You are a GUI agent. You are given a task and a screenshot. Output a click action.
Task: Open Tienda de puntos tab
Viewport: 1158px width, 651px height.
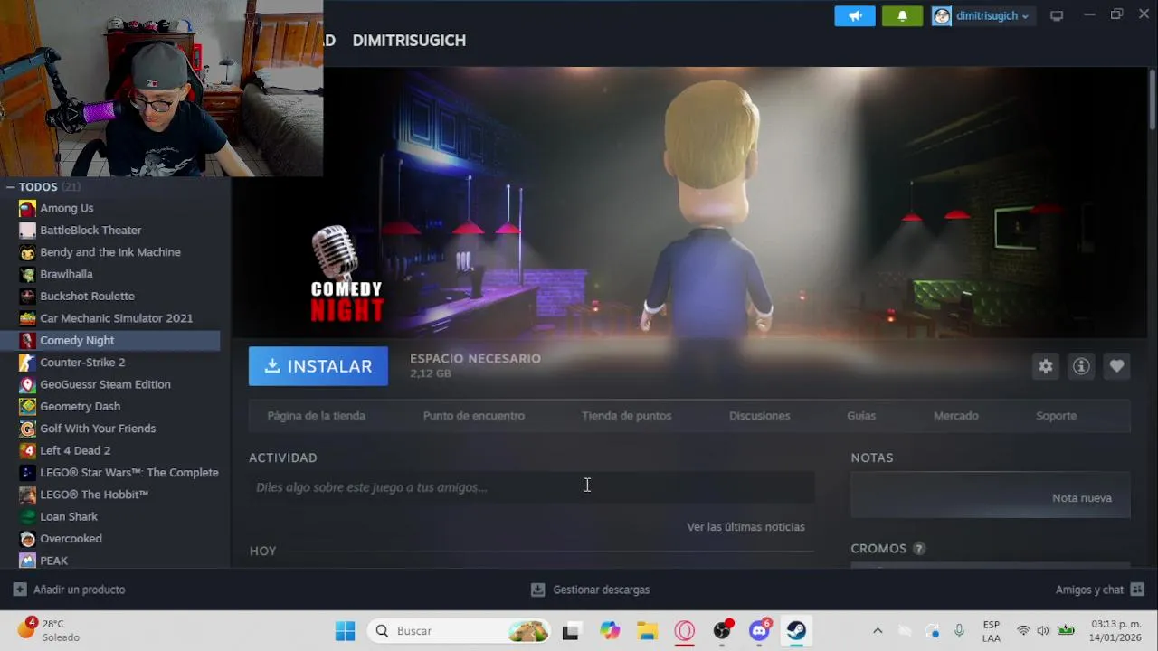[627, 416]
